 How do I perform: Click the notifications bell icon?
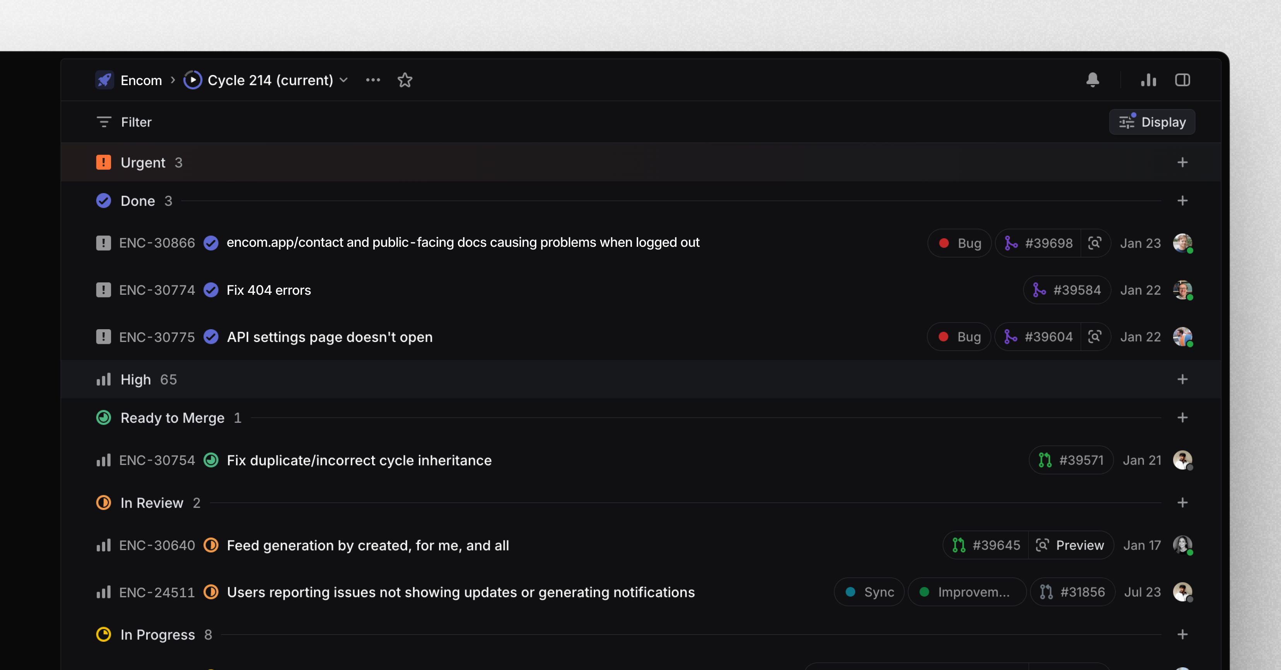click(1093, 80)
